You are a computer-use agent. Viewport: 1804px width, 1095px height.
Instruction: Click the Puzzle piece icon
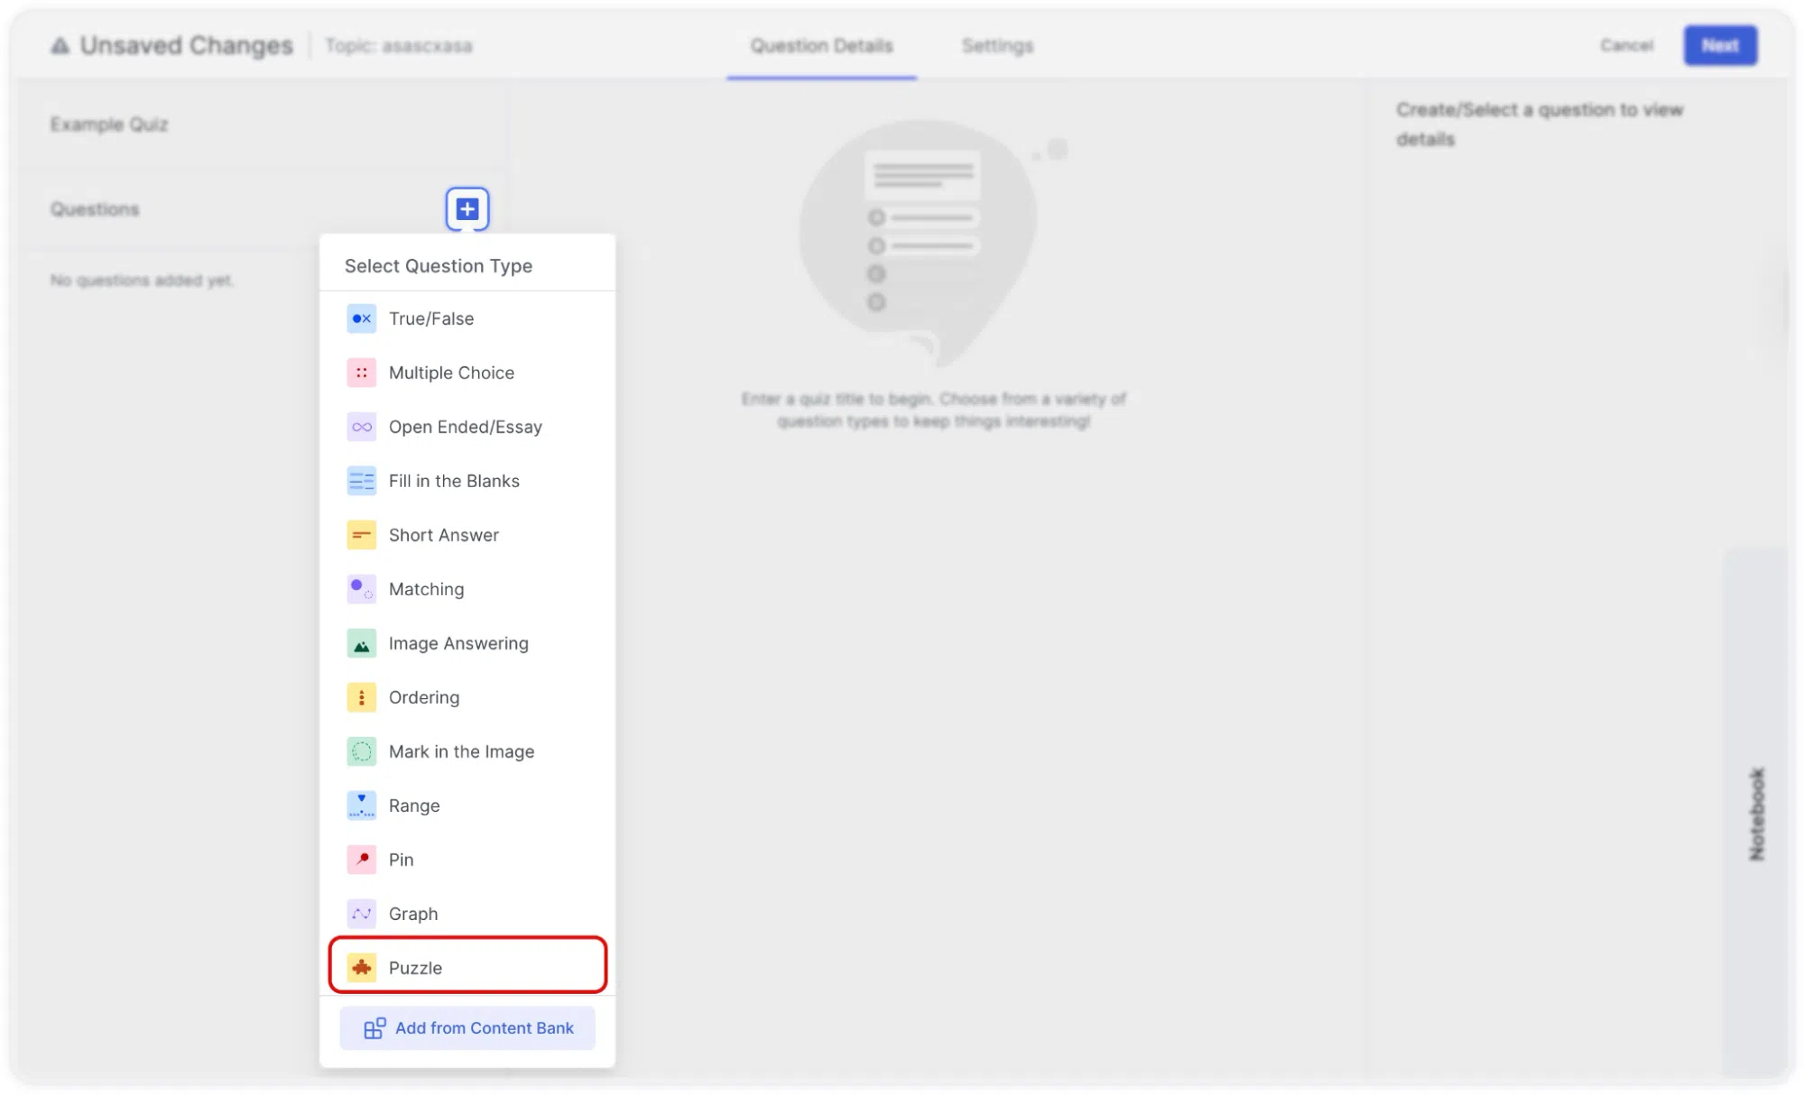click(361, 968)
